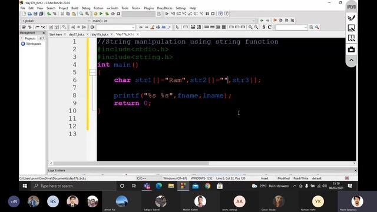
Task: Collapse the IPEVO toolbar chevron
Action: [x=351, y=60]
